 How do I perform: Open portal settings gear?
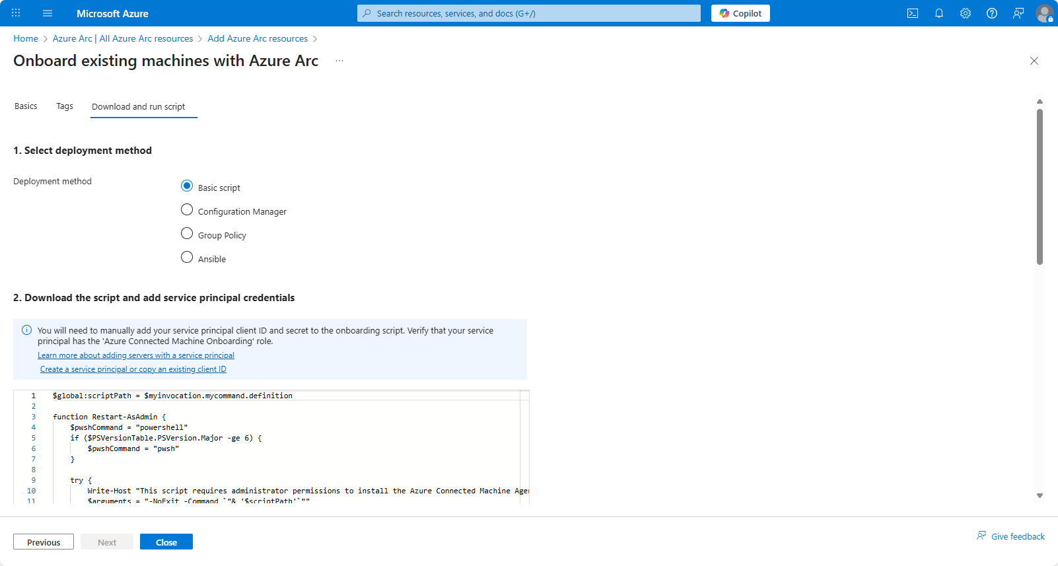[x=966, y=13]
